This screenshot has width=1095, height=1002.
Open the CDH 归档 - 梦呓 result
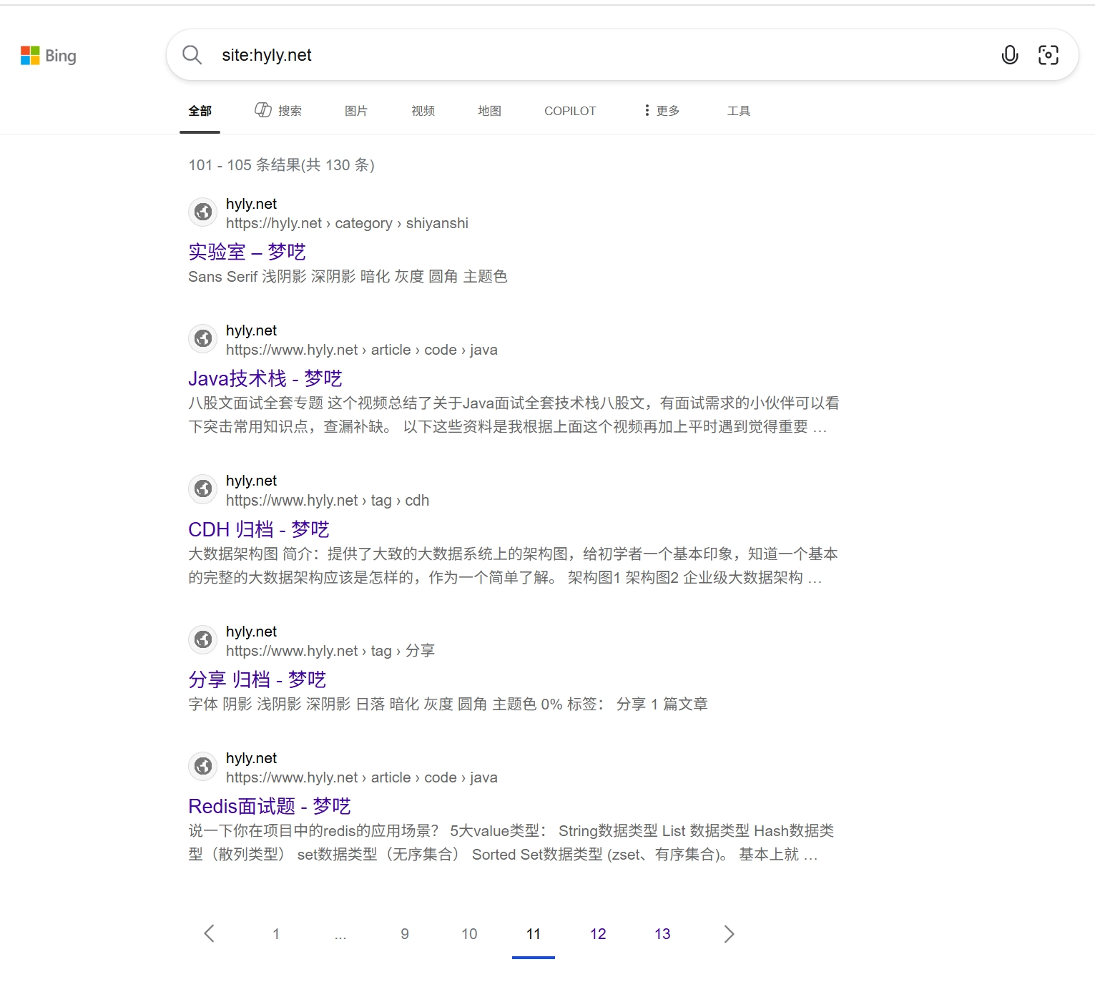click(x=259, y=529)
